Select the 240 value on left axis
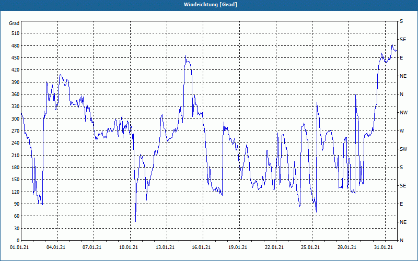 coord(16,143)
